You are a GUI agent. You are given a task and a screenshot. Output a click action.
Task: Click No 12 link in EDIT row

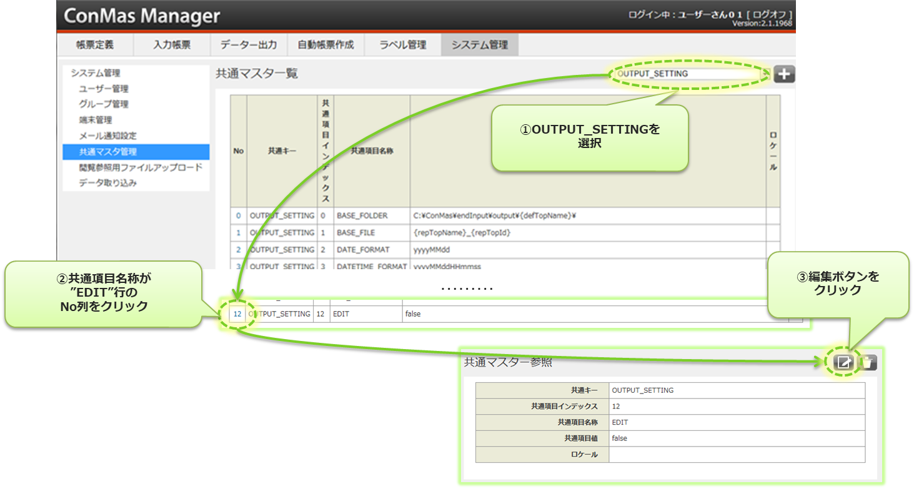(237, 314)
